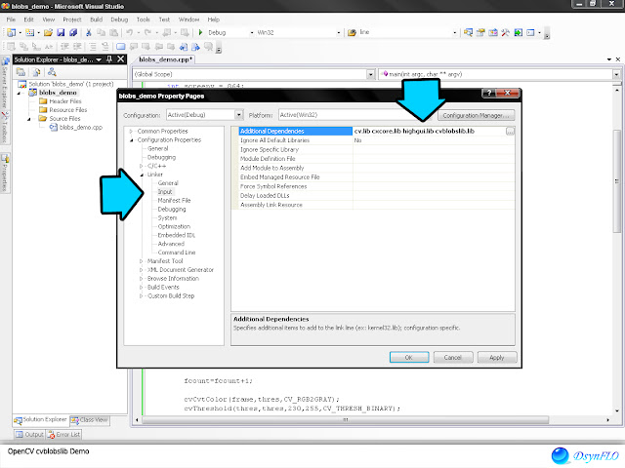Click the Properties icon in Solution Explorer toolbar
The width and height of the screenshot is (625, 468).
[21, 72]
